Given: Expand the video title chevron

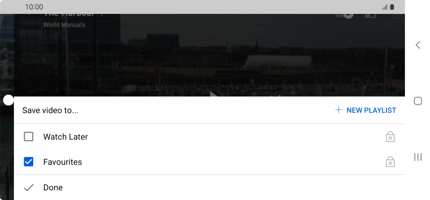Looking at the screenshot, I should [x=102, y=14].
